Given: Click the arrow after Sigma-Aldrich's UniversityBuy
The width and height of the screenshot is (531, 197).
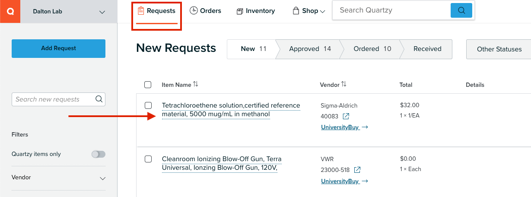Looking at the screenshot, I should (365, 127).
